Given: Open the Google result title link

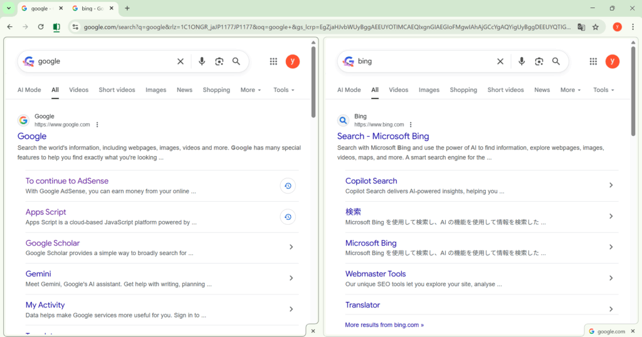Looking at the screenshot, I should pos(32,136).
